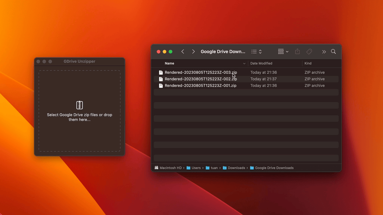Click the Finder forward arrow
This screenshot has width=383, height=215.
(x=193, y=52)
